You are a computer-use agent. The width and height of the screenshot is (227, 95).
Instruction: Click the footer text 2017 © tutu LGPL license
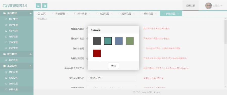[x=147, y=92]
